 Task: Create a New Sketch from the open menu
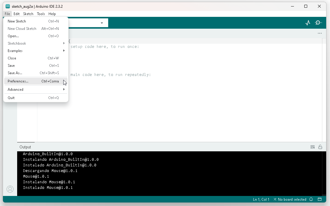coord(17,21)
